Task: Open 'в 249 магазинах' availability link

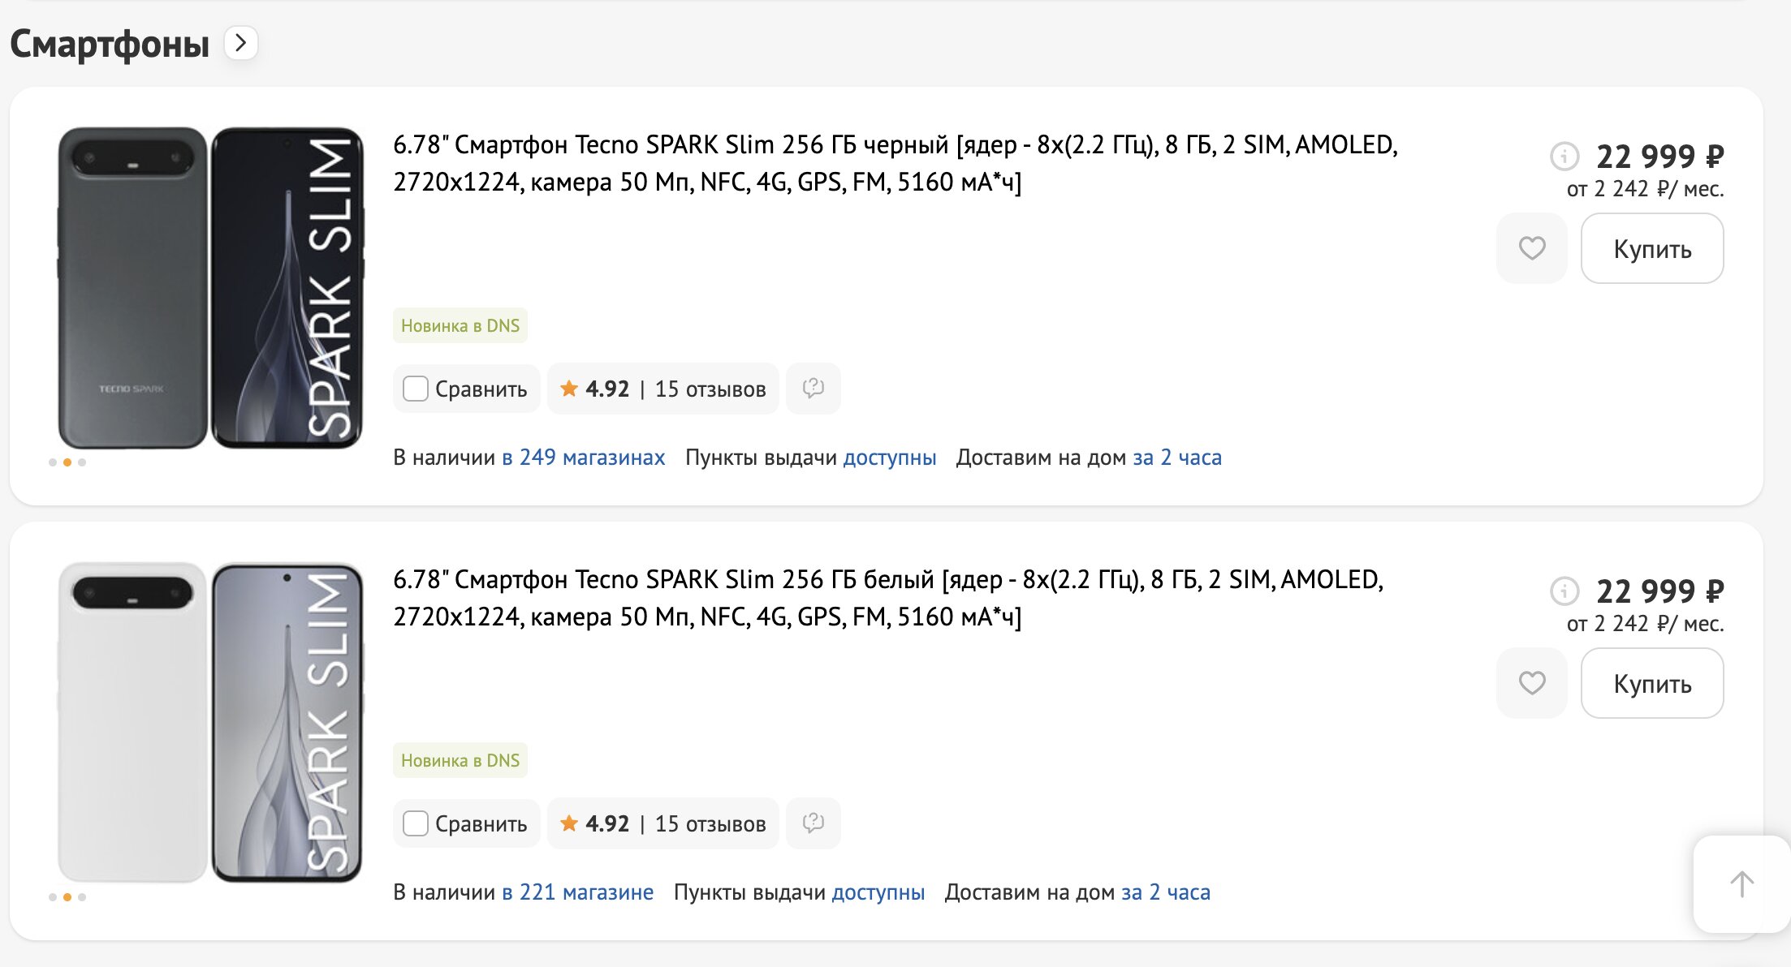Action: coord(583,458)
